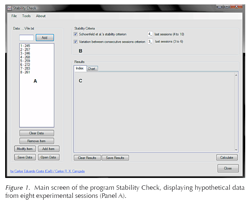Click the Modify Item button

pos(25,149)
